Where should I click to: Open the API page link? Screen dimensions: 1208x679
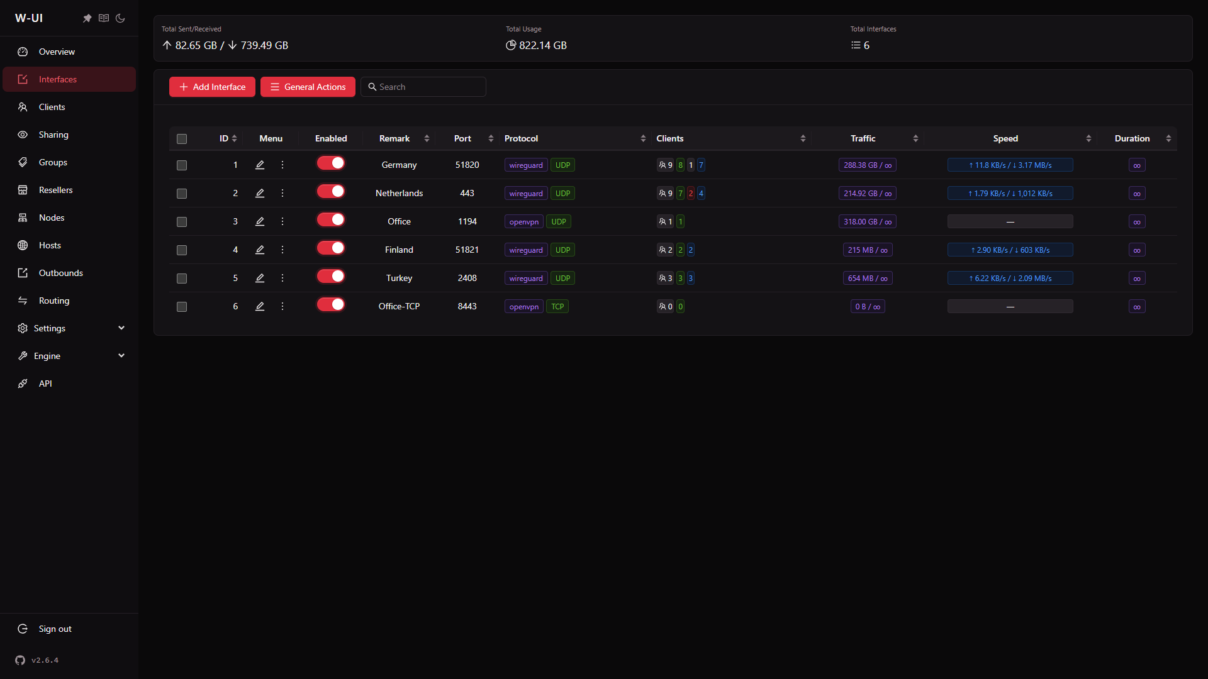69,384
